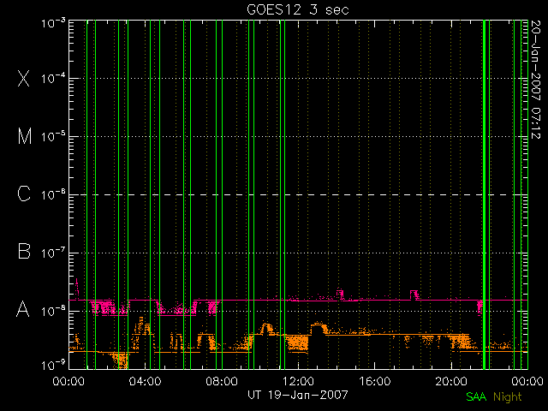Click the 10^-6 y-axis label
548x411 pixels.
[53, 195]
